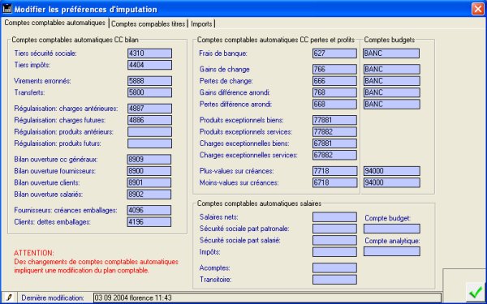Click empty Régularisation produits futurs field
The image size is (487, 304).
pyautogui.click(x=149, y=143)
